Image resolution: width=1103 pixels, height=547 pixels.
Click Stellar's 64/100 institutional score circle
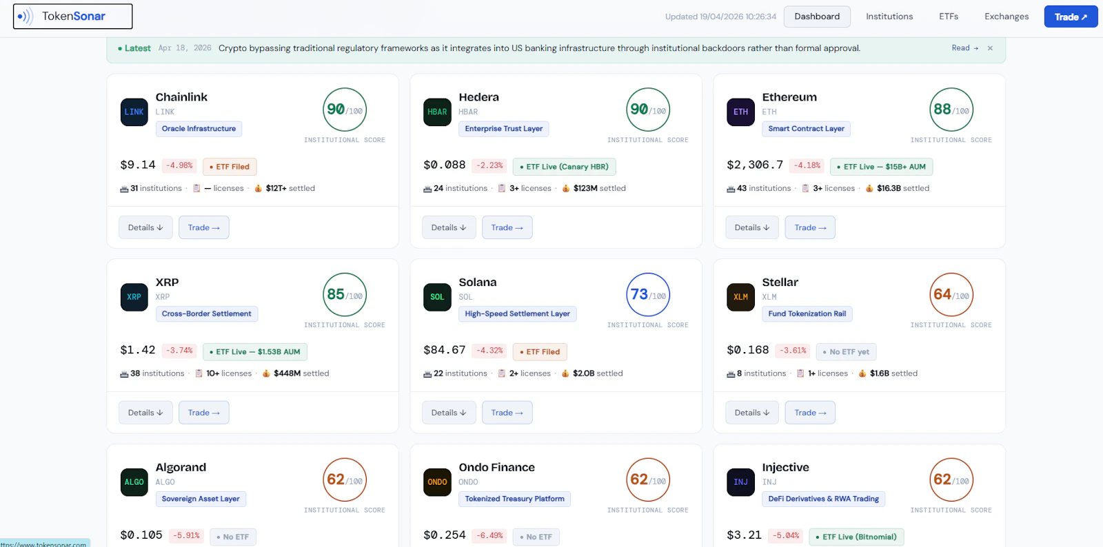point(951,295)
